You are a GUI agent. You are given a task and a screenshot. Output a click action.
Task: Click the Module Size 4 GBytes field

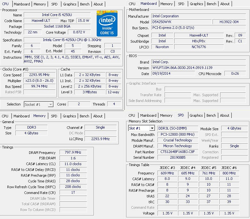(x=234, y=128)
